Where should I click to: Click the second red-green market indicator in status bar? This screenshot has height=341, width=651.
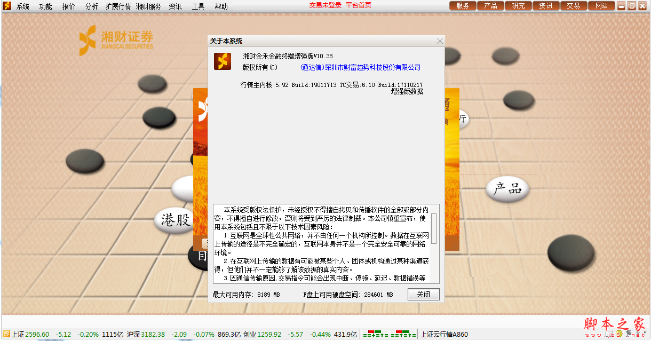pyautogui.click(x=403, y=335)
